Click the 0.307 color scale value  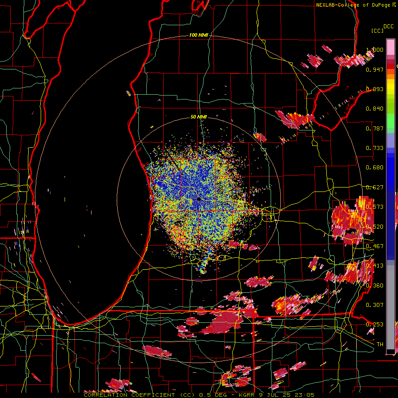point(375,305)
